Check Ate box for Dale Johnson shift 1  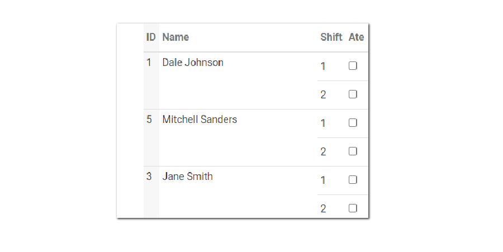pyautogui.click(x=353, y=66)
